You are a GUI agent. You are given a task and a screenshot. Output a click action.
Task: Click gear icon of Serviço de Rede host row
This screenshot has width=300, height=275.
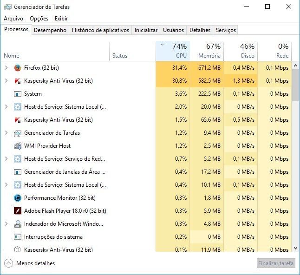pos(18,159)
